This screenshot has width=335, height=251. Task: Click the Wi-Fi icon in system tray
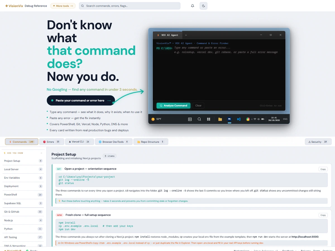pyautogui.click(x=255, y=119)
